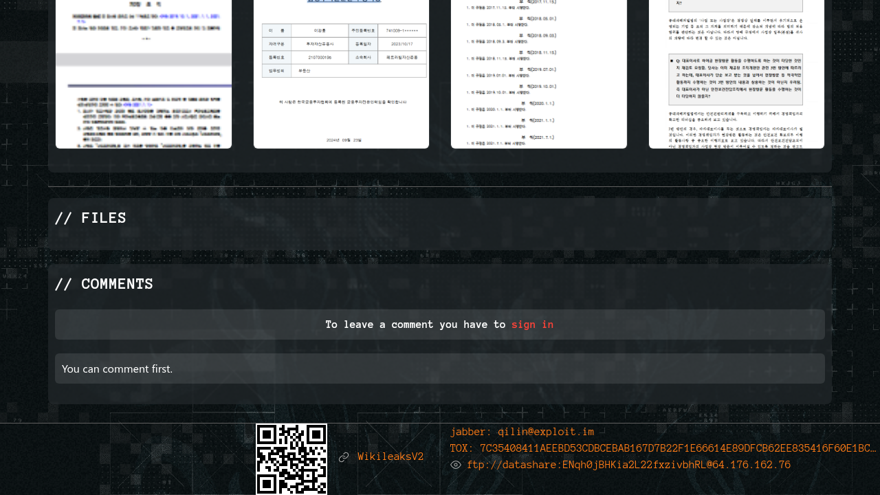880x495 pixels.
Task: Click the horizontal divider above FILES section
Action: [x=440, y=186]
